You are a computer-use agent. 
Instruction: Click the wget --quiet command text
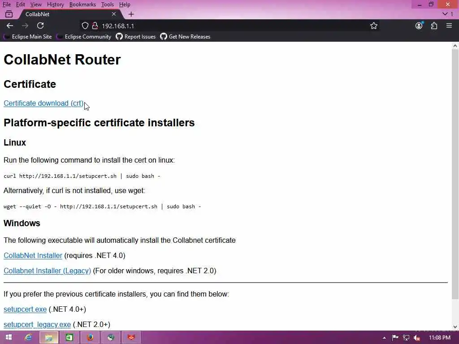click(x=102, y=206)
